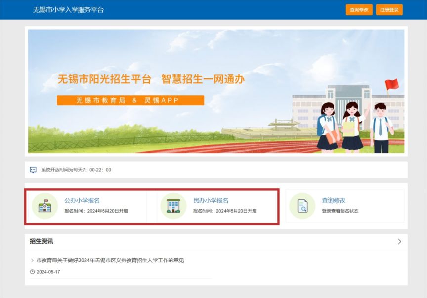
Task: Click the 2024-05-17 date text
Action: (x=48, y=272)
